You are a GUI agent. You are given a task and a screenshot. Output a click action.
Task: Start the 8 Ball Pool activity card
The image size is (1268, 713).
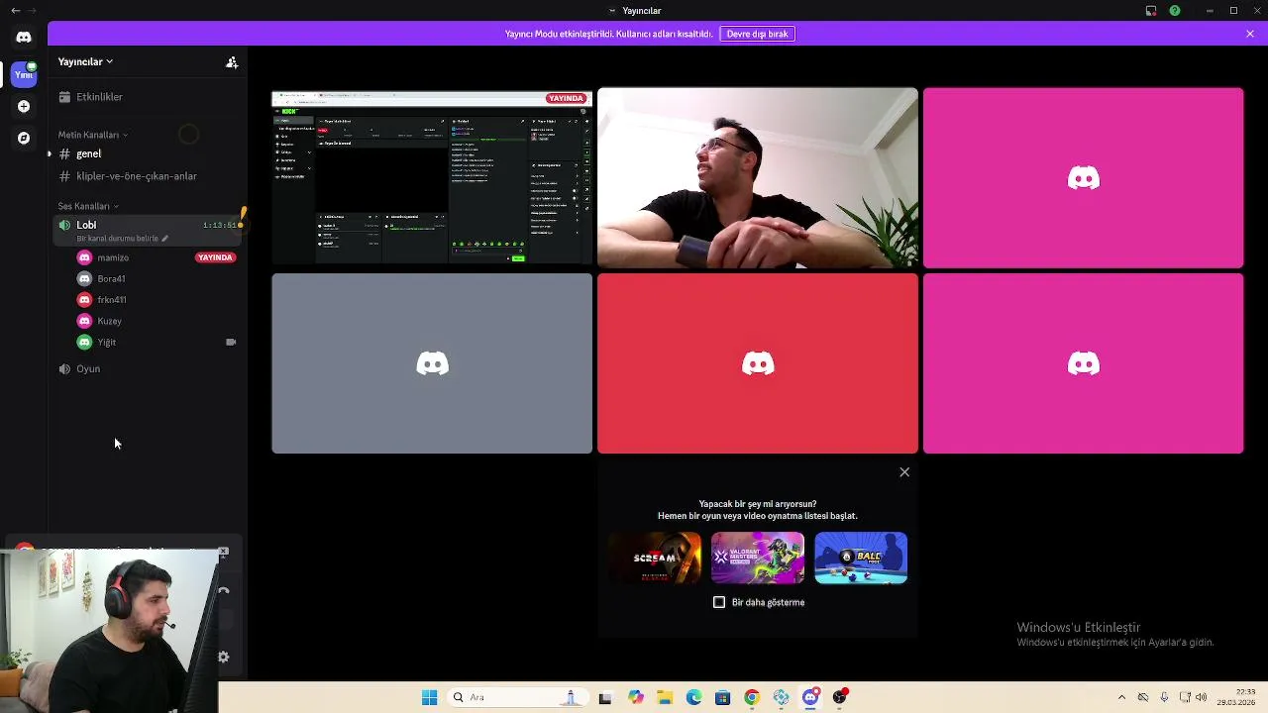click(861, 559)
